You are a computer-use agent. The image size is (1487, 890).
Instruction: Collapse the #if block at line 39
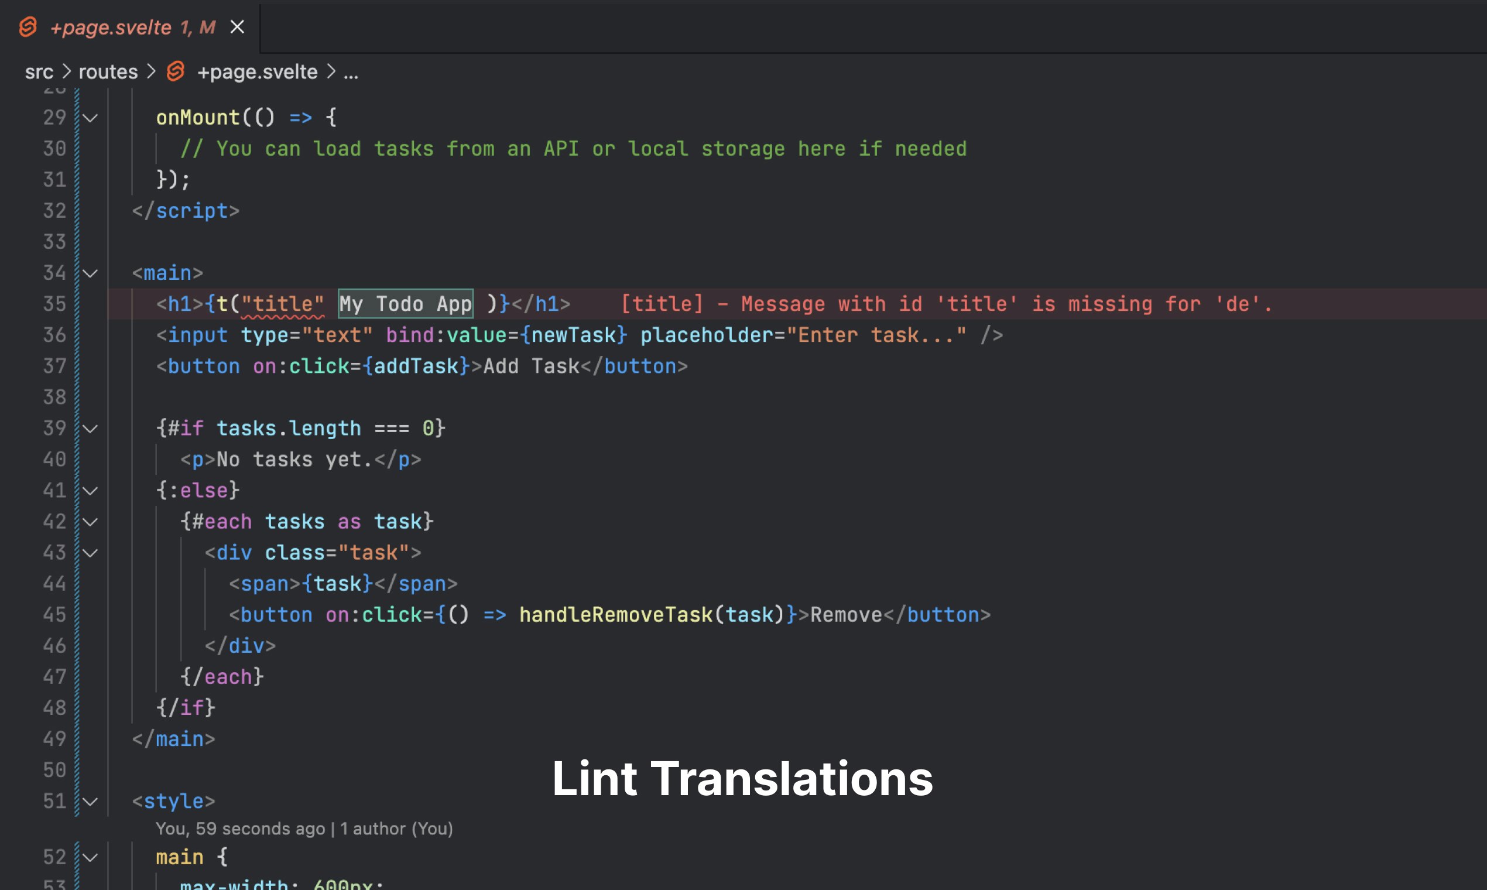click(x=90, y=429)
